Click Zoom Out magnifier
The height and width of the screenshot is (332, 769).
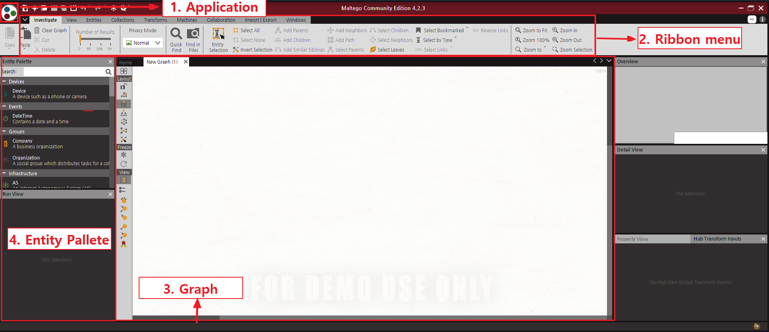coord(555,40)
